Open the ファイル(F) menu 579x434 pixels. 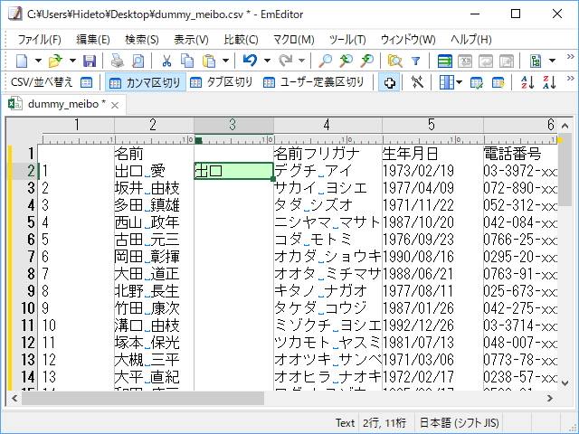[39, 39]
